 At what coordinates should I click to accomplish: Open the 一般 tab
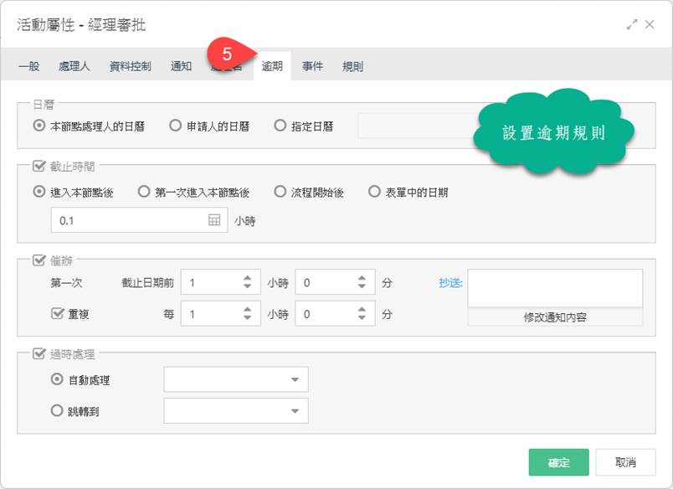(x=28, y=66)
